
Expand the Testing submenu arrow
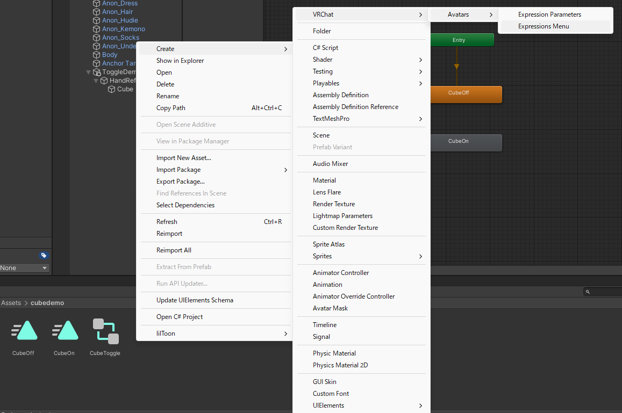point(420,72)
